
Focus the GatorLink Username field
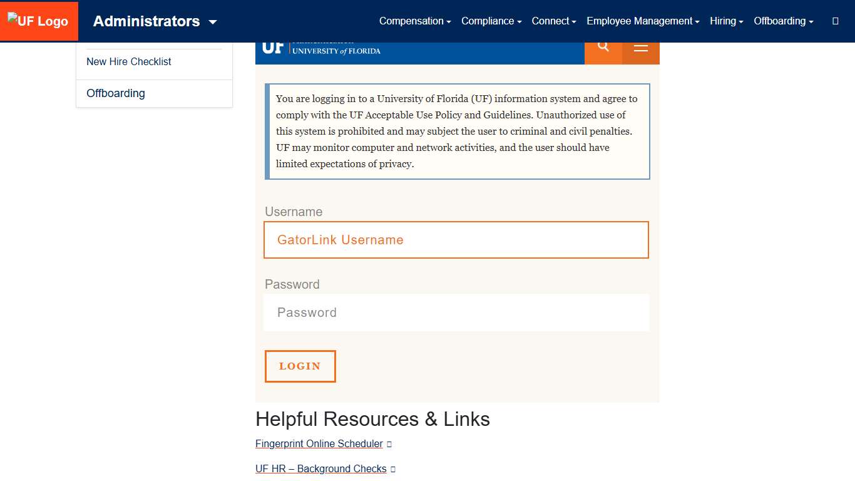click(456, 240)
